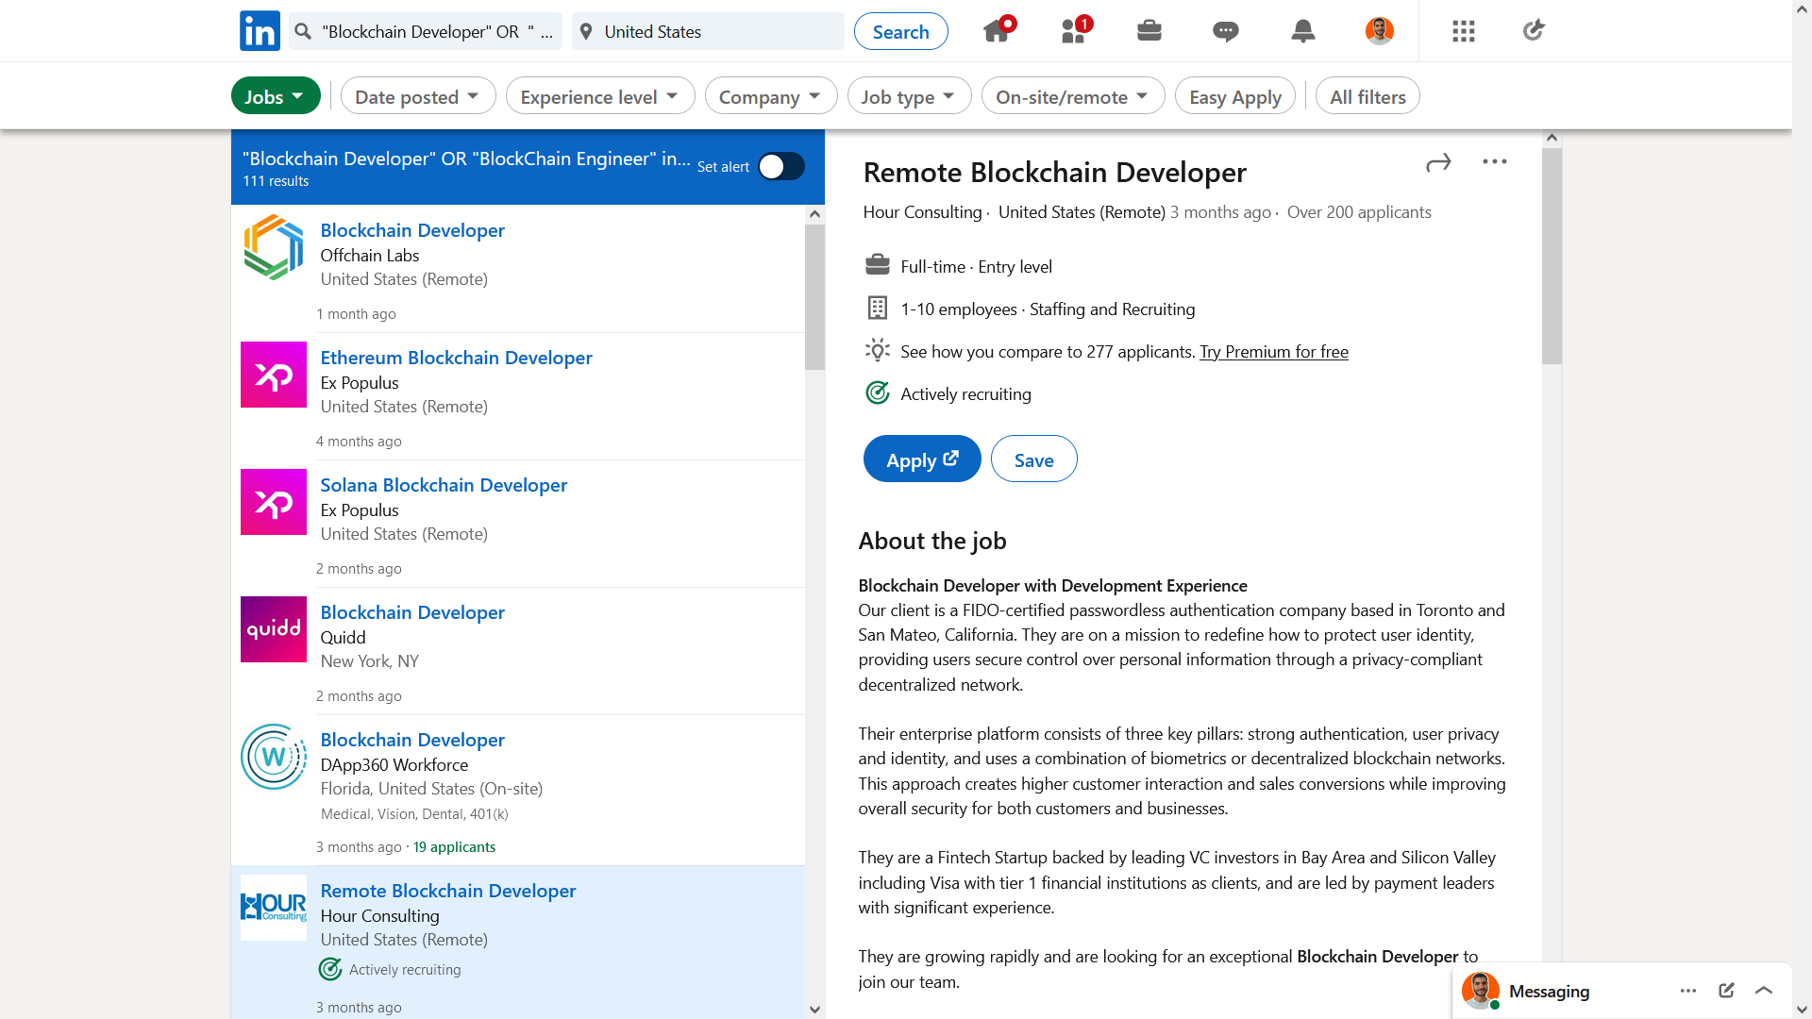The height and width of the screenshot is (1019, 1812).
Task: Click Ex Populus logo on Ethereum job
Action: click(274, 375)
